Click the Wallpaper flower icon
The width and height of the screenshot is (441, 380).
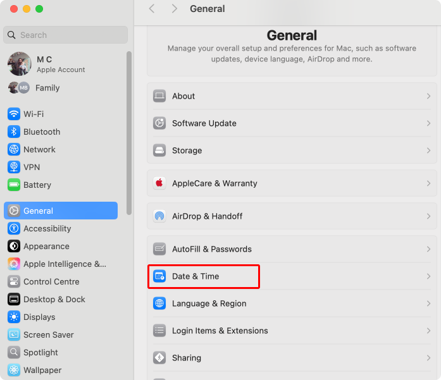pos(14,370)
